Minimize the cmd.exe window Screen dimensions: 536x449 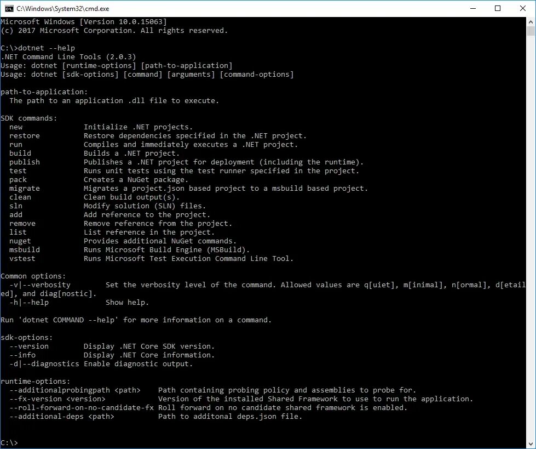tap(473, 9)
